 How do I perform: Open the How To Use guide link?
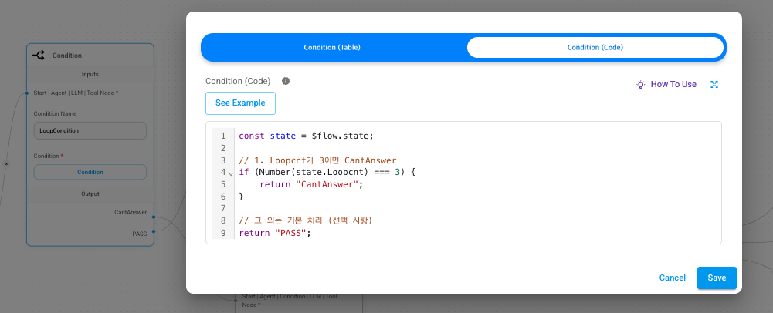point(673,85)
